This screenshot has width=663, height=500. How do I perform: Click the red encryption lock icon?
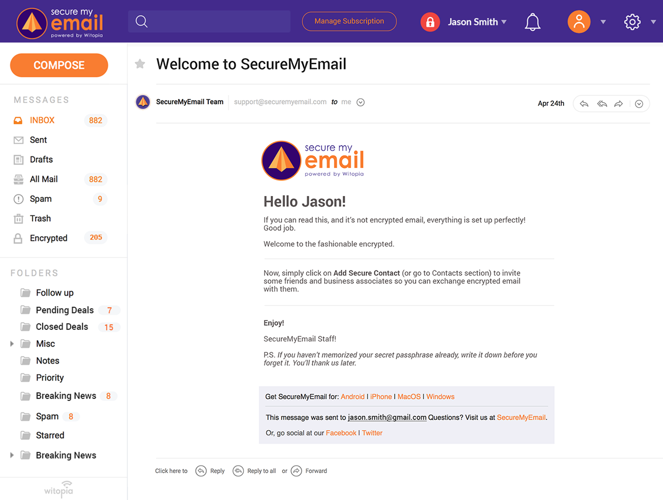click(430, 22)
